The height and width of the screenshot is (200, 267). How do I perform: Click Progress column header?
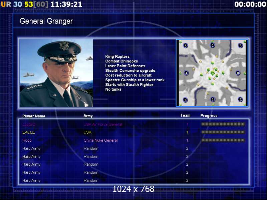(209, 116)
